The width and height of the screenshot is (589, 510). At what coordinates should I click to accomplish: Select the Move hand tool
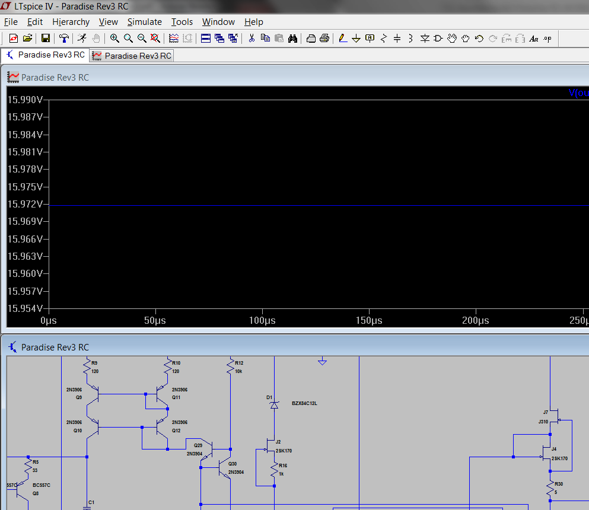pos(452,39)
